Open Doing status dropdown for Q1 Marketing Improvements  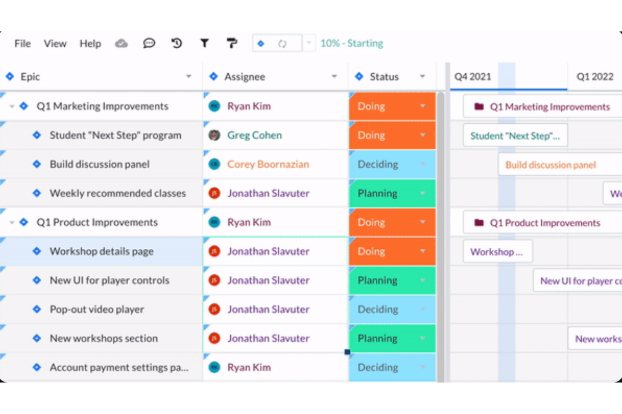423,106
